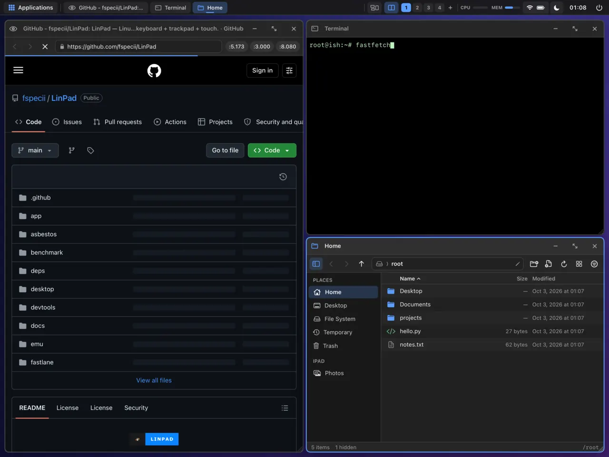This screenshot has width=609, height=457.
Task: Click the Sign in button
Action: [263, 70]
